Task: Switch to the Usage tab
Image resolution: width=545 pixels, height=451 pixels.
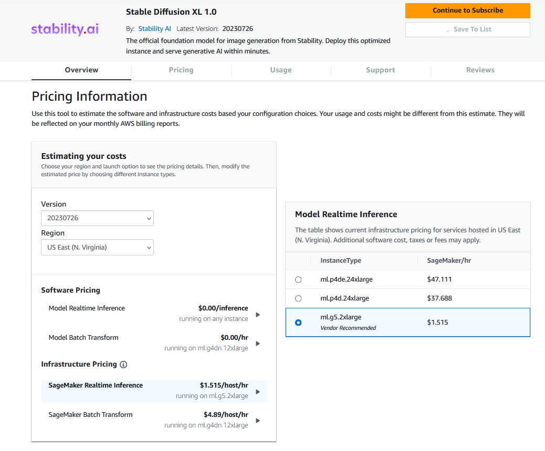Action: pyautogui.click(x=281, y=70)
